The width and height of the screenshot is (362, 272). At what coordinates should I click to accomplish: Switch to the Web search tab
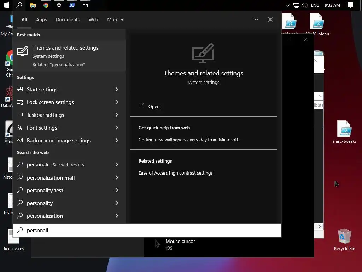point(93,20)
